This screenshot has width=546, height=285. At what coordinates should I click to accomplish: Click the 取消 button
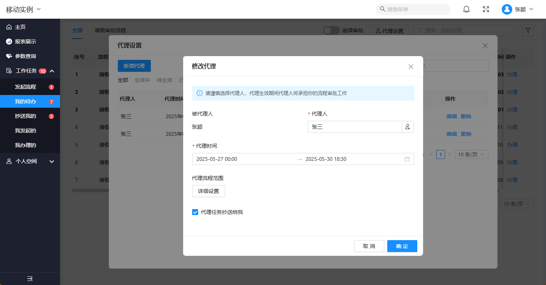point(369,246)
